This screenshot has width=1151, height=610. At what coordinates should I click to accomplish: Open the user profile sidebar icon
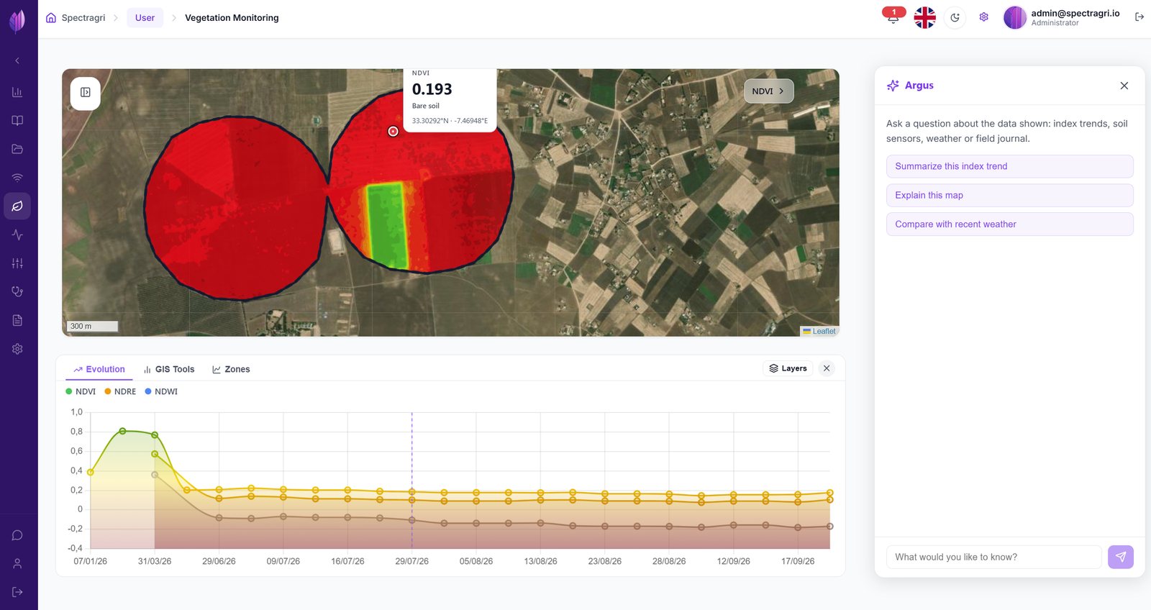tap(17, 563)
